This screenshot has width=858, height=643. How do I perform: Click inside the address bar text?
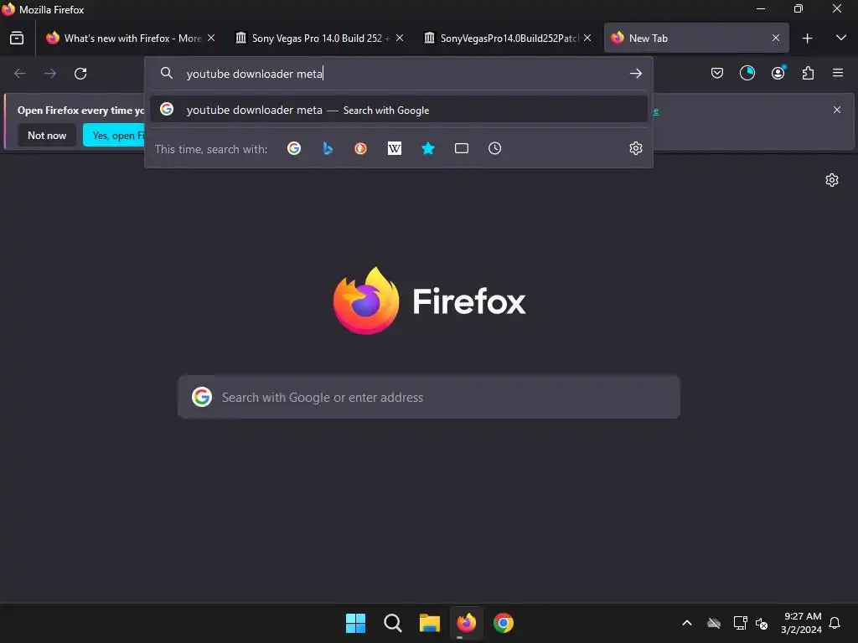tap(255, 74)
